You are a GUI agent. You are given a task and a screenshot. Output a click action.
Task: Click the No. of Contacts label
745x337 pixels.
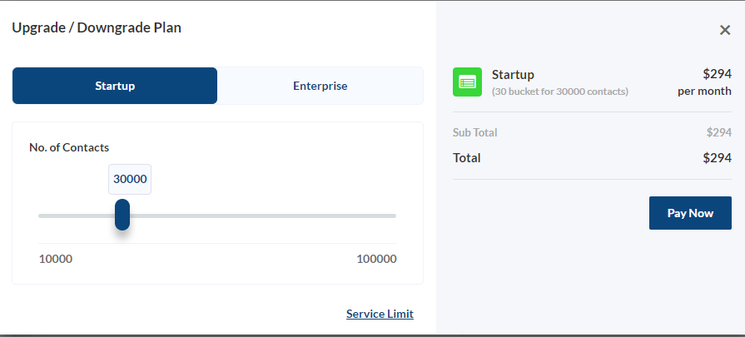click(69, 147)
